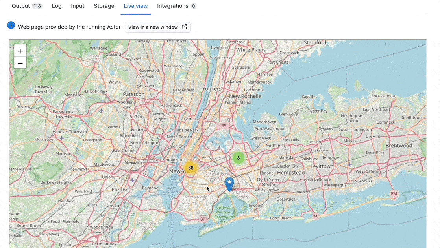Click the Huntington Station label on map
Viewport: 440px width, 248px height.
point(351,118)
